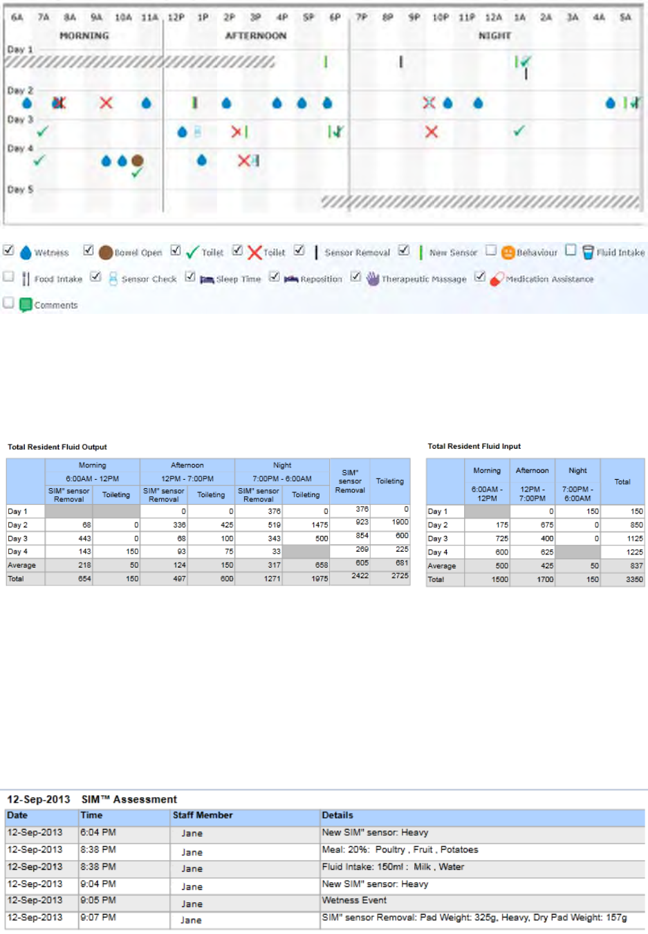Click the '12-Sep-2013 SIM Assessment' heading
Image resolution: width=648 pixels, height=934 pixels.
(92, 800)
